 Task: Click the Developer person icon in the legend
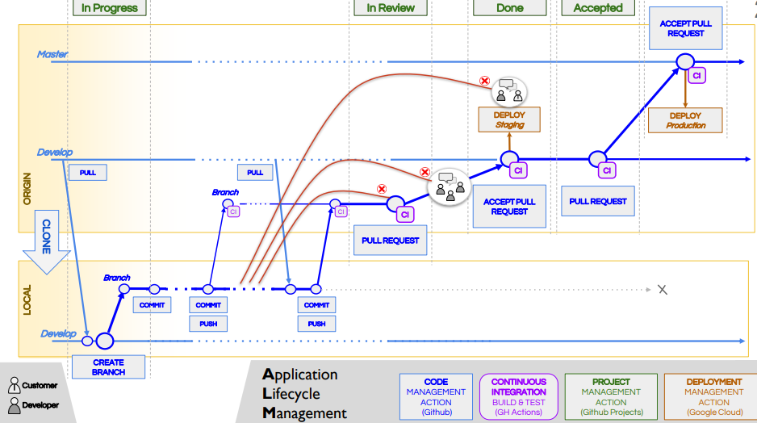15,404
